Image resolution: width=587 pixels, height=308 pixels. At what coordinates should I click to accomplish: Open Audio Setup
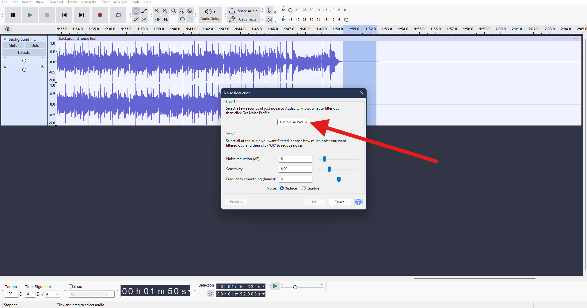tap(210, 14)
